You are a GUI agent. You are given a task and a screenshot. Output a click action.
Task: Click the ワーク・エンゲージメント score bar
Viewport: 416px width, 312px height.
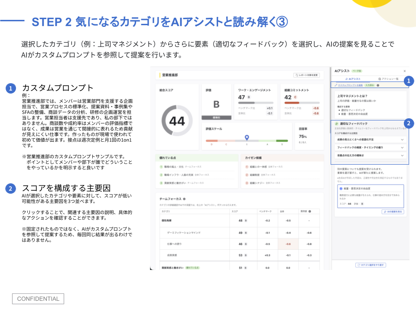tap(256, 103)
